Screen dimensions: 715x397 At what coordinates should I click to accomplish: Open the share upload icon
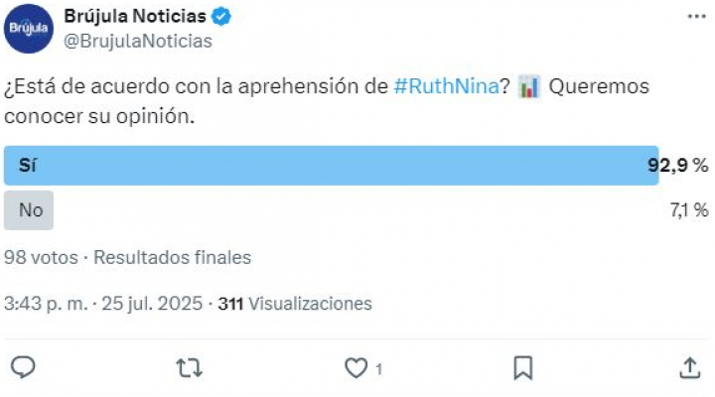pyautogui.click(x=690, y=368)
